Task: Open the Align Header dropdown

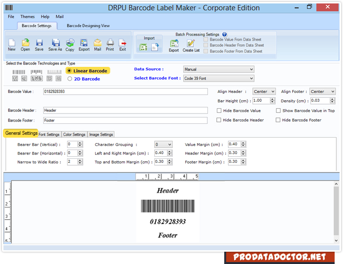Action: point(264,91)
